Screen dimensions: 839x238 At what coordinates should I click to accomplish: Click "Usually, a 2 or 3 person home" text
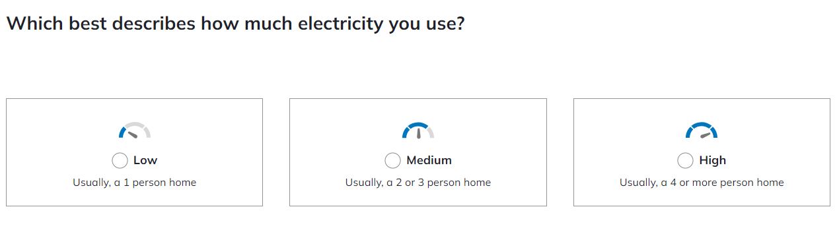click(x=418, y=183)
